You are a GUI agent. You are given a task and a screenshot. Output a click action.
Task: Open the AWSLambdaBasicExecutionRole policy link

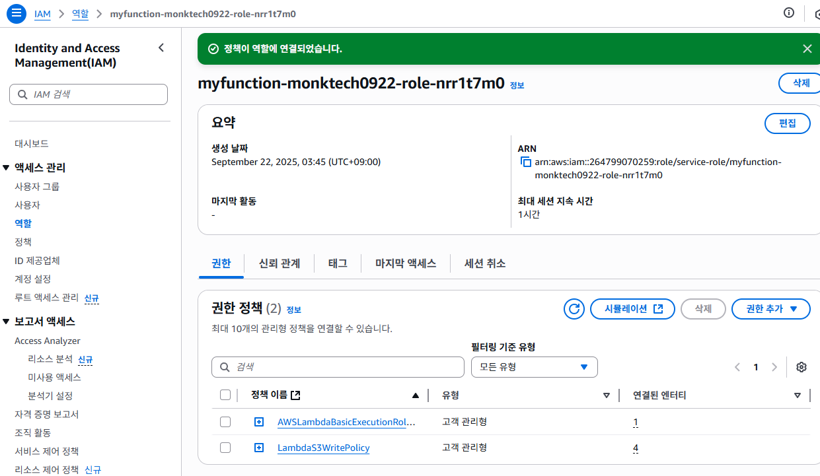346,422
